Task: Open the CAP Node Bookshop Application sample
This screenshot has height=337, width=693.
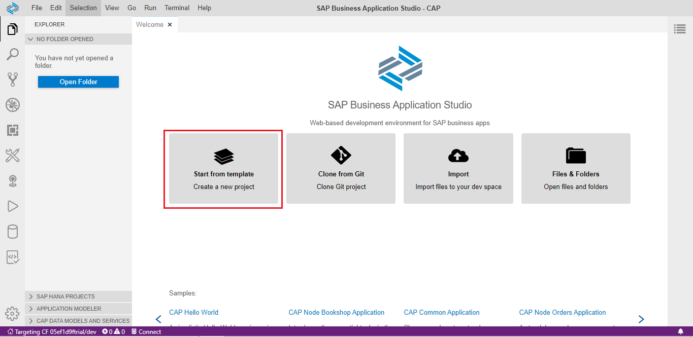Action: [x=336, y=313]
